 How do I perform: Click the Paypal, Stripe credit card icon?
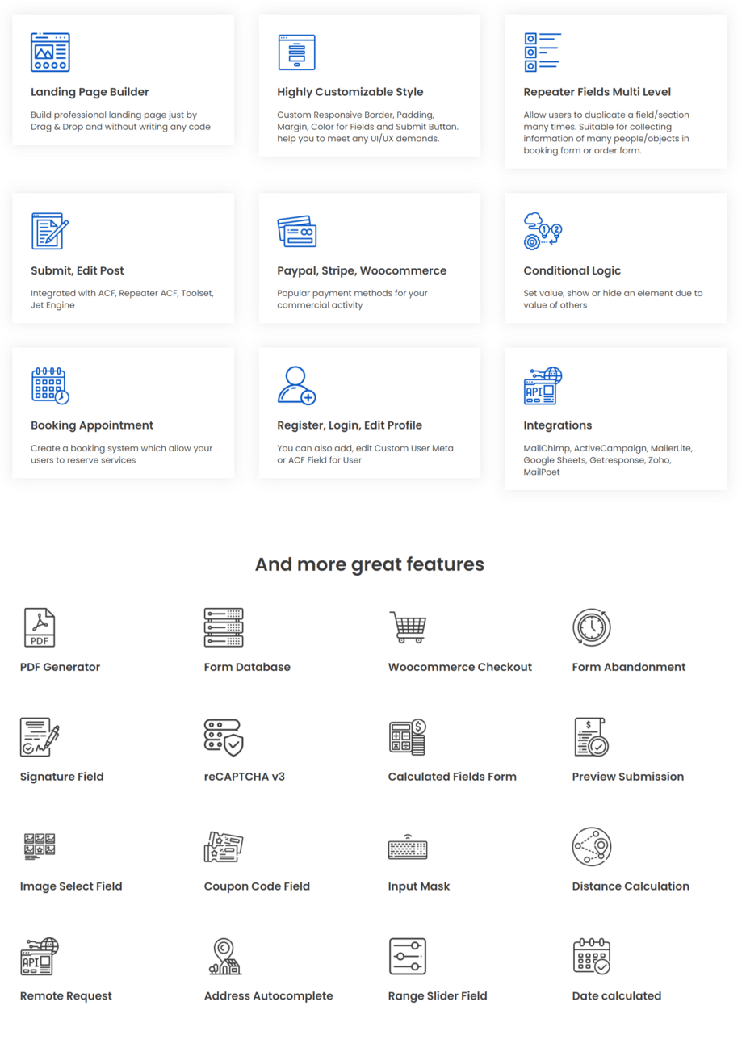point(296,231)
